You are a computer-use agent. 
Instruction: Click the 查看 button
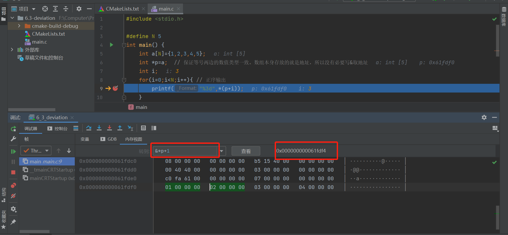[246, 151]
